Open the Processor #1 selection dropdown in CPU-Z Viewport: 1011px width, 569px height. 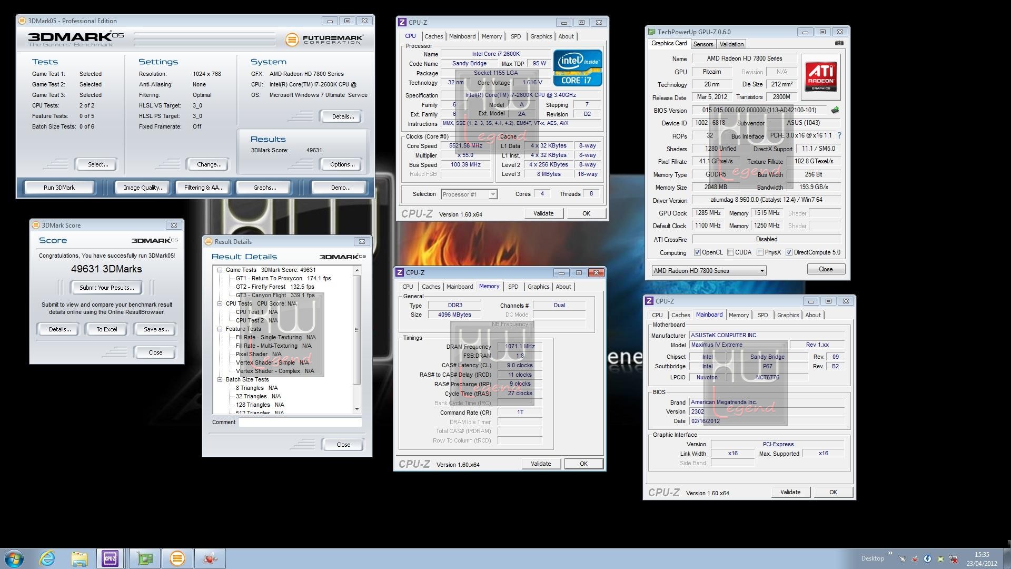(469, 194)
